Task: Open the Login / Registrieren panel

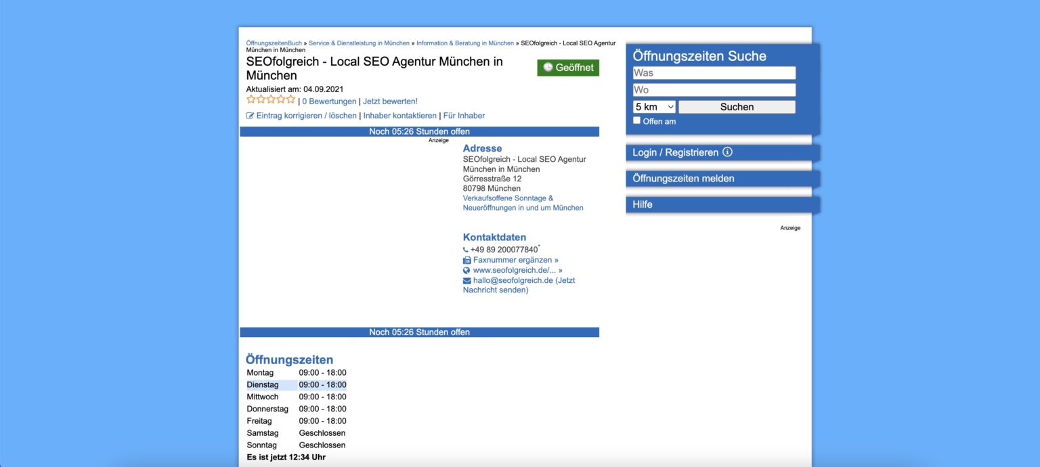Action: [x=722, y=152]
